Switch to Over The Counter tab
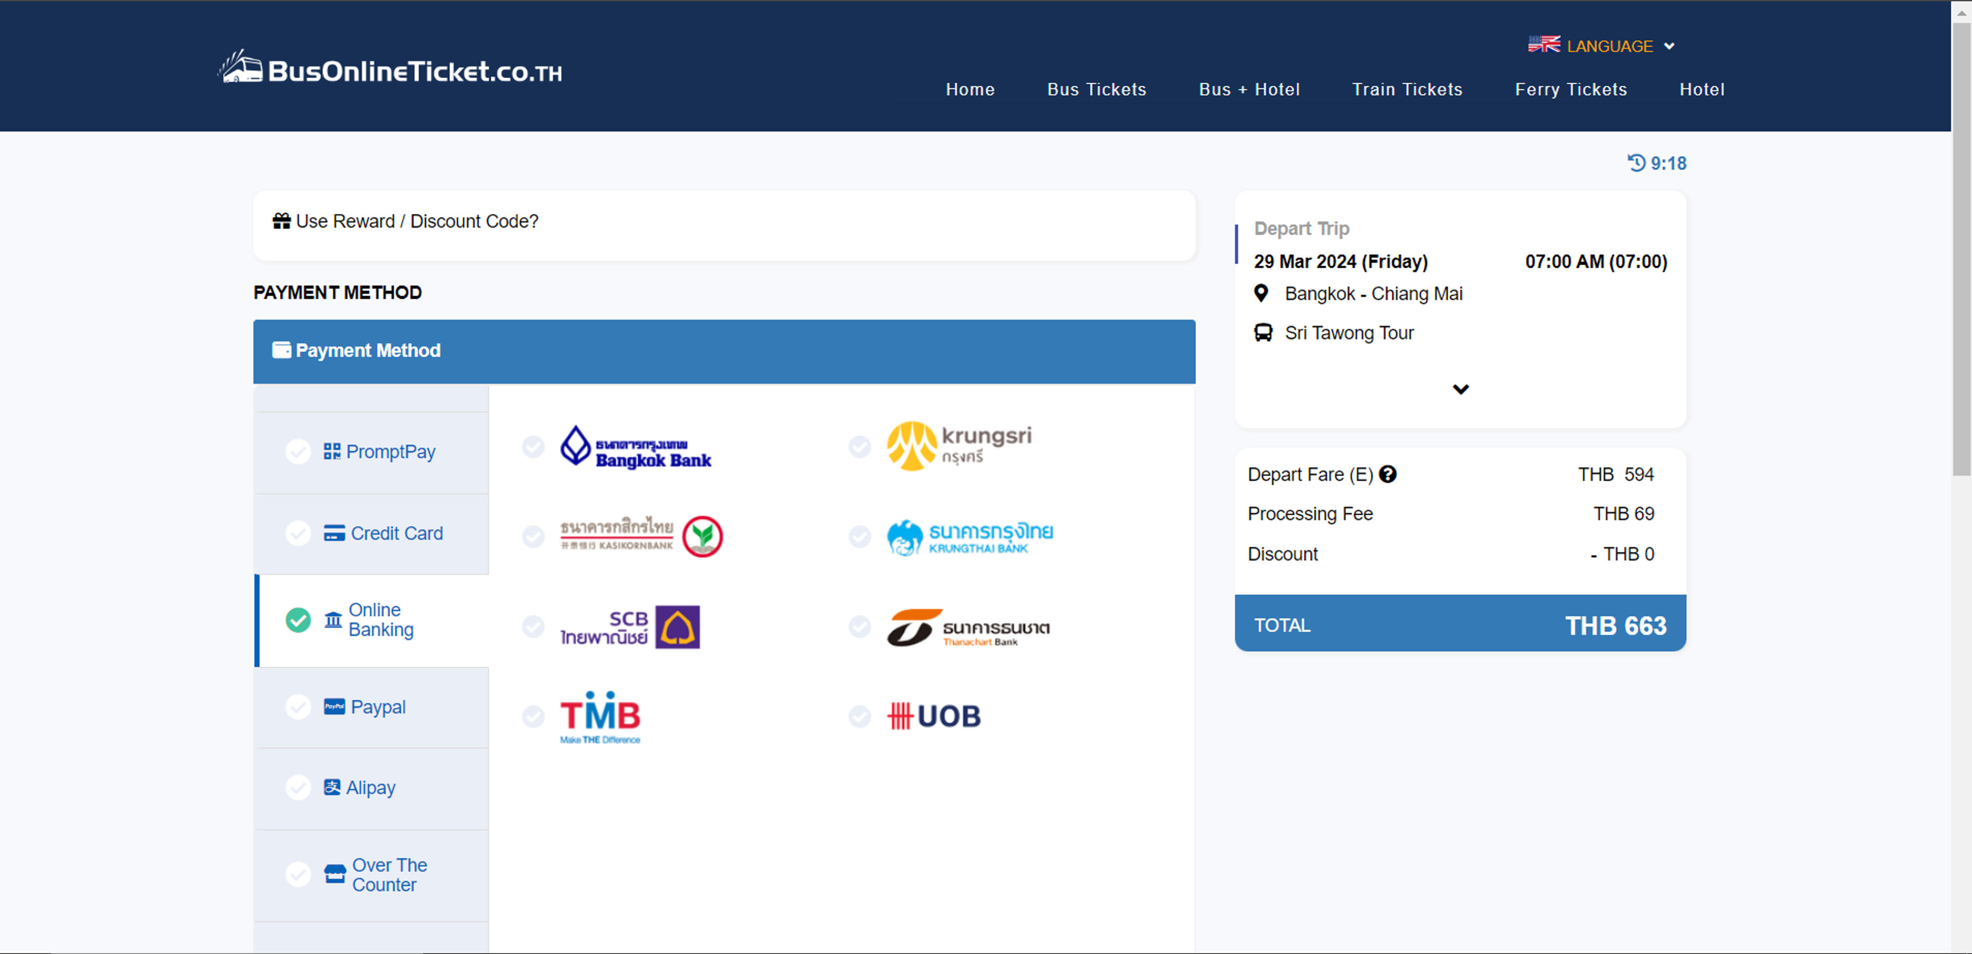1972x954 pixels. coord(371,875)
